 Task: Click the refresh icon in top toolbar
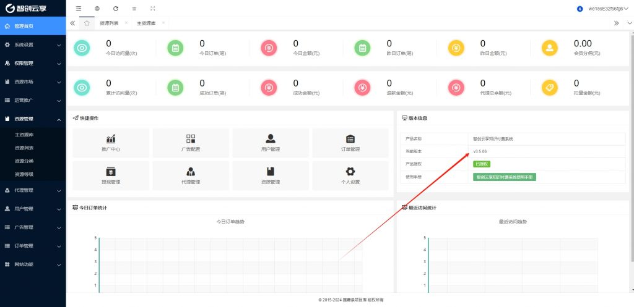pos(116,9)
